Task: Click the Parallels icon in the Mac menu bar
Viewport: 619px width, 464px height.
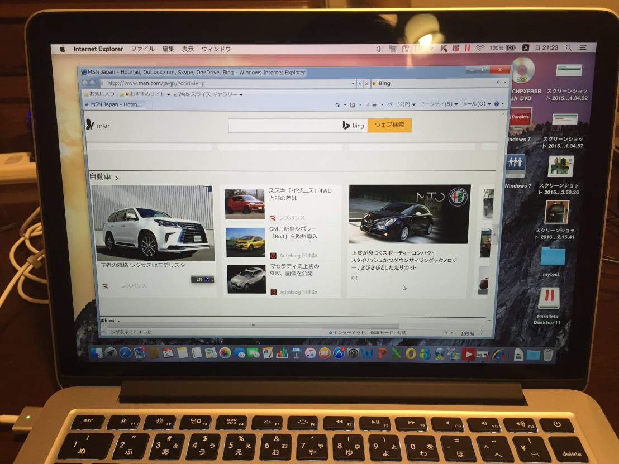Action: coord(467,49)
